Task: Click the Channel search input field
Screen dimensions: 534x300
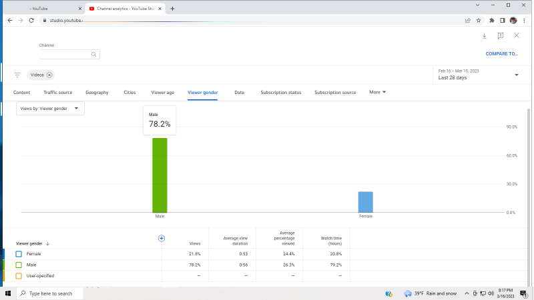Action: pos(64,55)
